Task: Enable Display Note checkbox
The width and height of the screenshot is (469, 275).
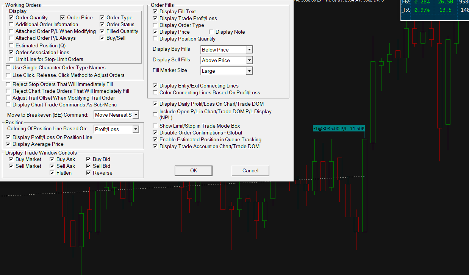Action: point(211,32)
